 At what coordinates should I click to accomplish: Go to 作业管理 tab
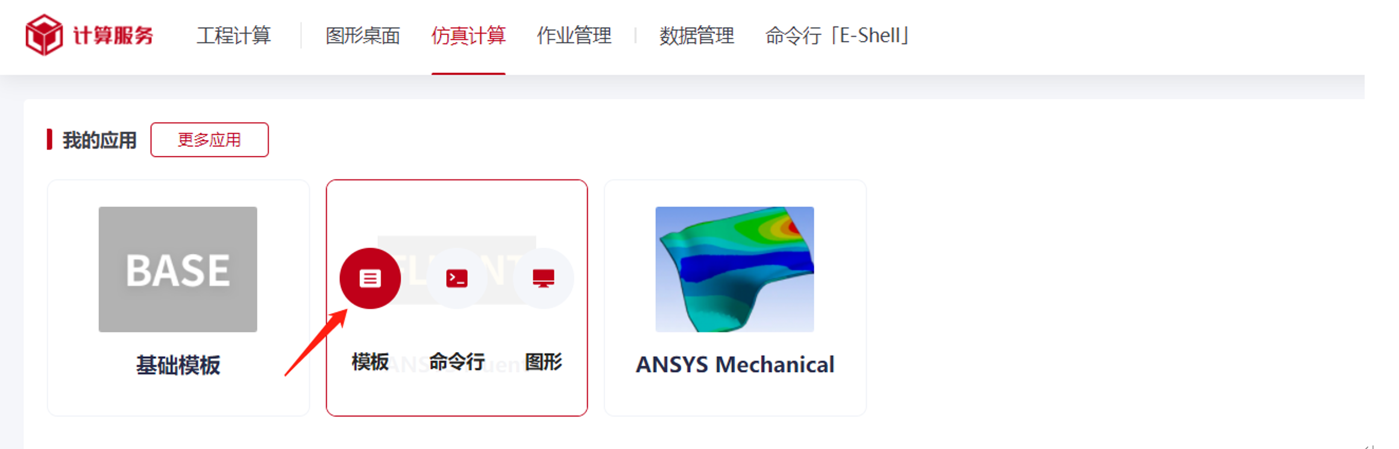[x=574, y=36]
